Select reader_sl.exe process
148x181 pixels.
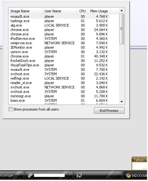pyautogui.click(x=59, y=83)
